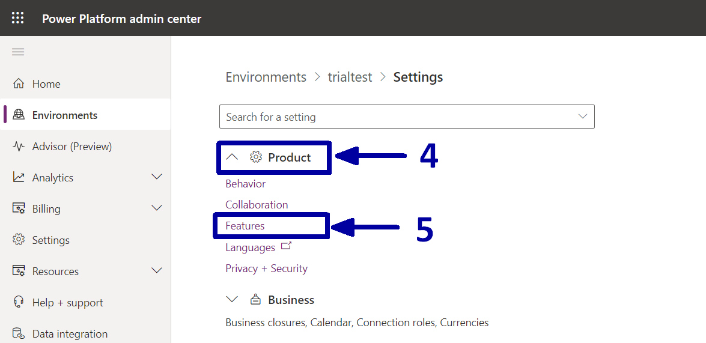
Task: Open the Collaboration settings link
Action: point(257,205)
